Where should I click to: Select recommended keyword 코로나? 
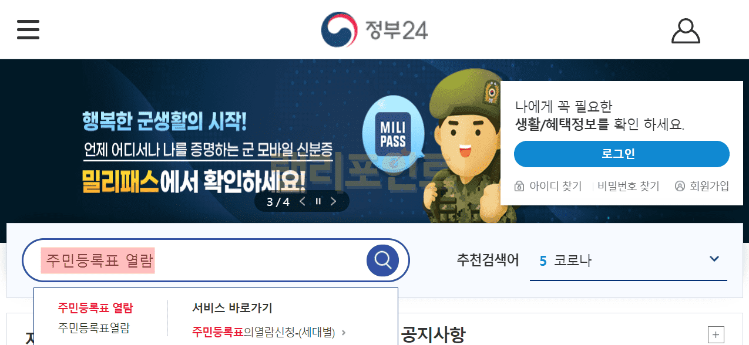click(x=573, y=261)
